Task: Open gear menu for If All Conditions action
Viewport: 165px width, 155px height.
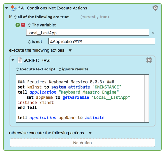Action: pos(155,8)
